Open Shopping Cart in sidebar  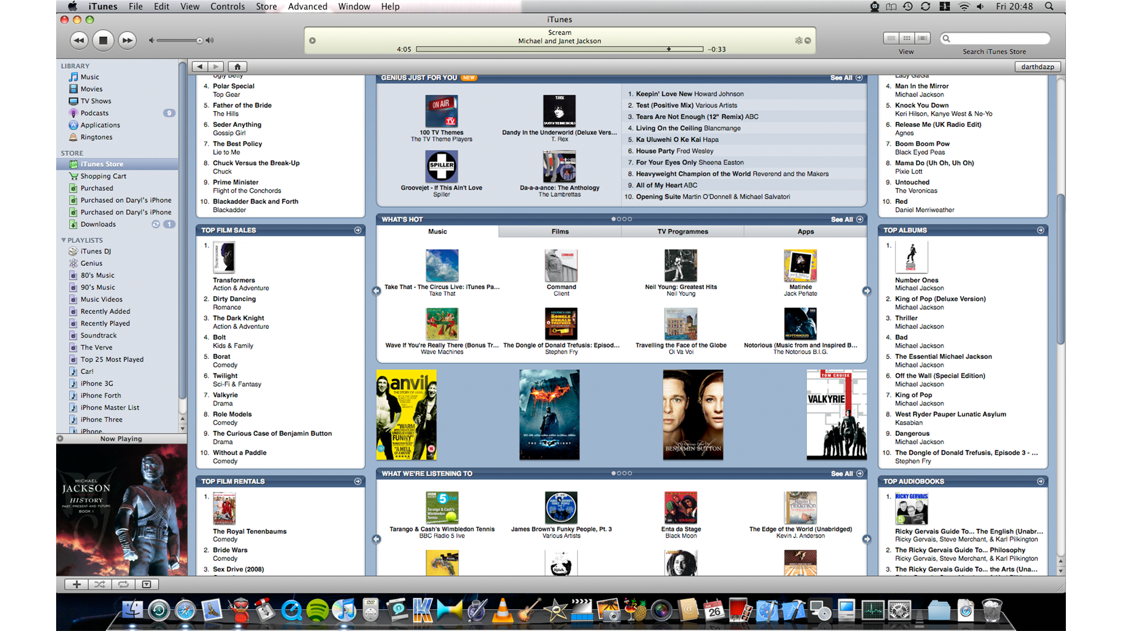[x=103, y=176]
